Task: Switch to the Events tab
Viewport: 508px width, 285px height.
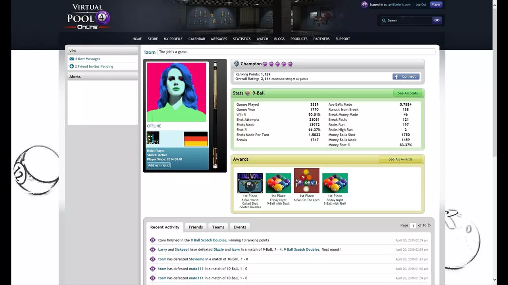Action: (240, 227)
